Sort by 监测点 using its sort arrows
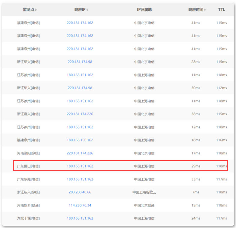The width and height of the screenshot is (236, 228). point(36,10)
